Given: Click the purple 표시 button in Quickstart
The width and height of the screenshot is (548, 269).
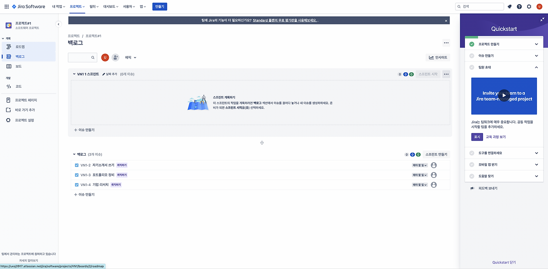Looking at the screenshot, I should coord(477,137).
